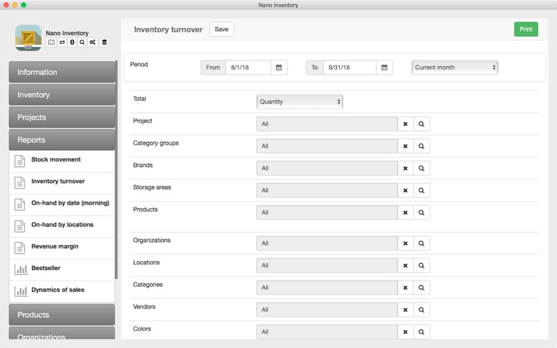Open the Current month period dropdown
The width and height of the screenshot is (557, 348).
click(455, 68)
